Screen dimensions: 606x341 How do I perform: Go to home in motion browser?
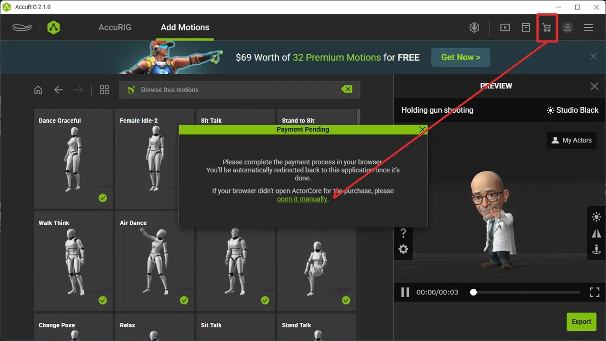click(x=38, y=90)
